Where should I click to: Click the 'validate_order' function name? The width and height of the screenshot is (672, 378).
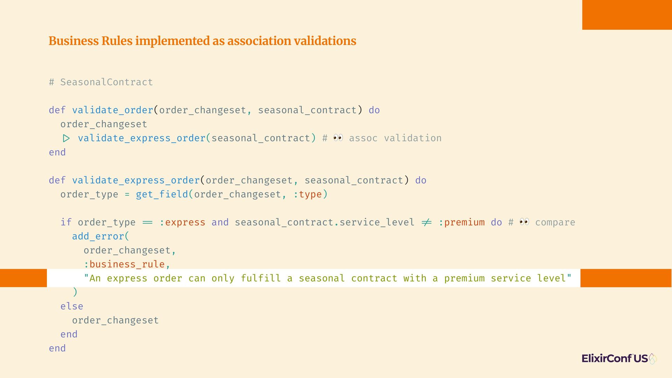[x=113, y=110]
